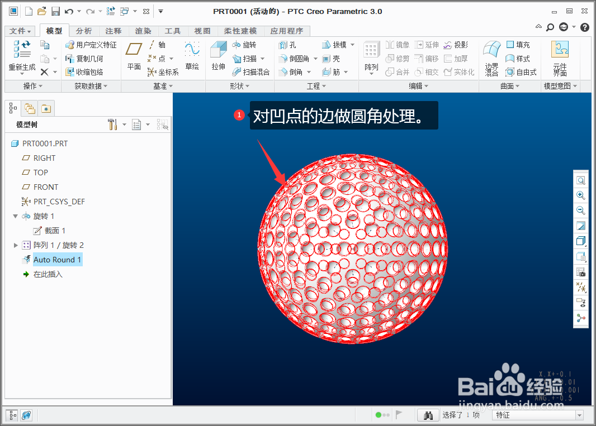The height and width of the screenshot is (426, 596).
Task: Select PRT_CSYS_DEF in model tree
Action: [59, 202]
